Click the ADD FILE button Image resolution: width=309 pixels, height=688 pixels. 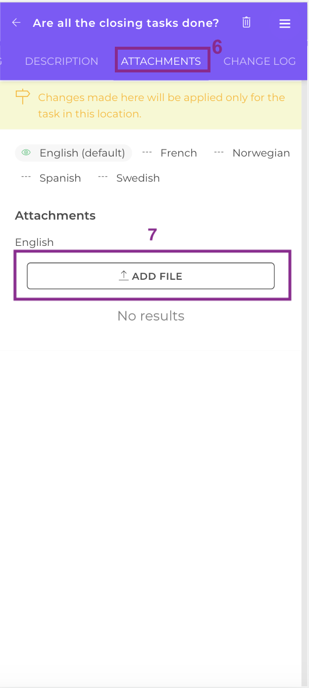click(x=151, y=276)
